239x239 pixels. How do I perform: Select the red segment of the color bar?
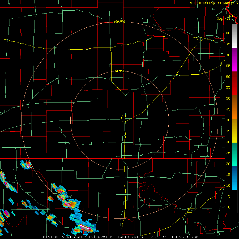(234, 83)
